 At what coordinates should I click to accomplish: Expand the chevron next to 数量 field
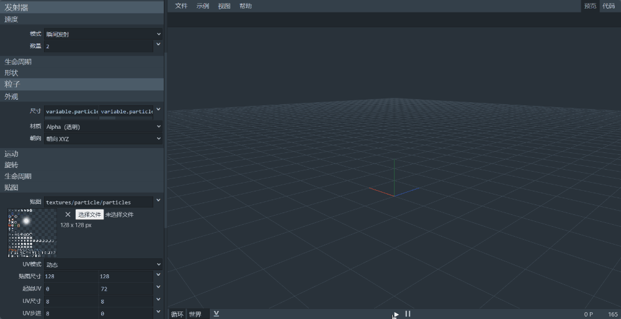tap(158, 44)
